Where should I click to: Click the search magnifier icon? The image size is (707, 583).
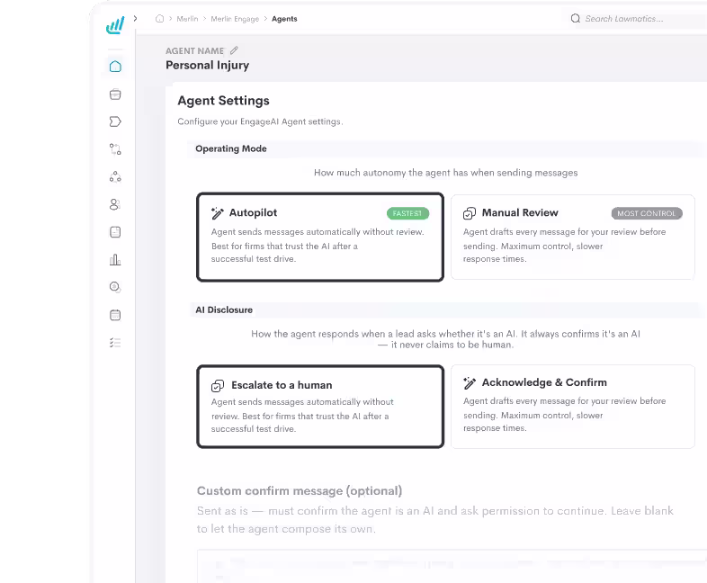576,19
